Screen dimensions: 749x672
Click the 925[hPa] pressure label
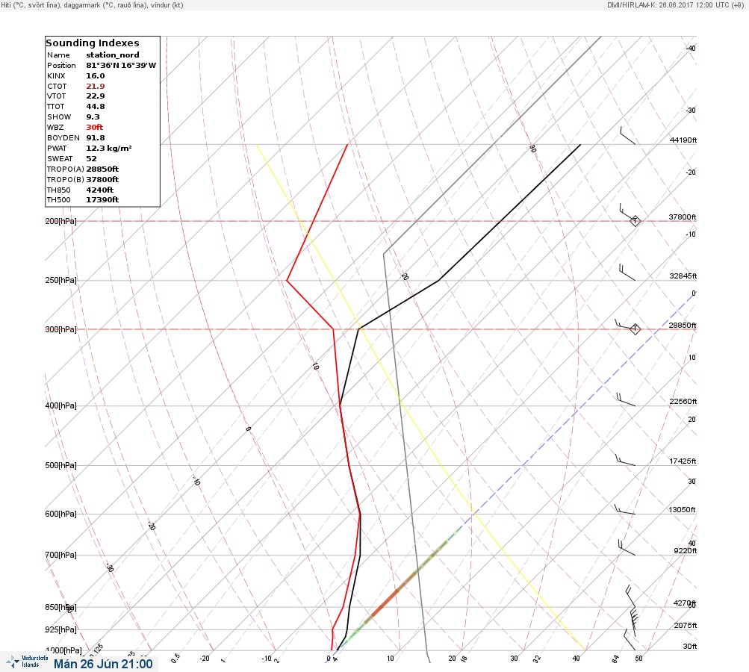coord(60,629)
